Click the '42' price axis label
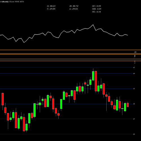This screenshot has height=141, width=141. pyautogui.click(x=134, y=67)
